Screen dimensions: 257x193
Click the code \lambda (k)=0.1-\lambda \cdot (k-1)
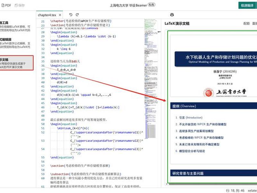point(86,36)
